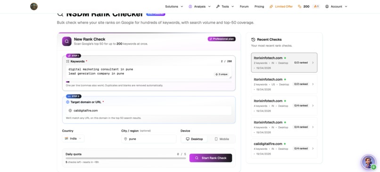Screen dimensions: 380x172
Task: Click the purple search icon beside New Rank Check
Action: coord(66,41)
